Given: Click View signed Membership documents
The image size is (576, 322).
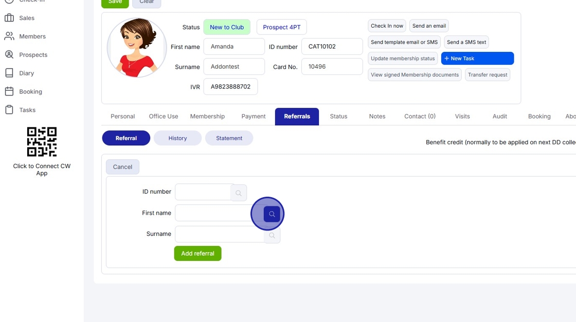Looking at the screenshot, I should point(415,75).
